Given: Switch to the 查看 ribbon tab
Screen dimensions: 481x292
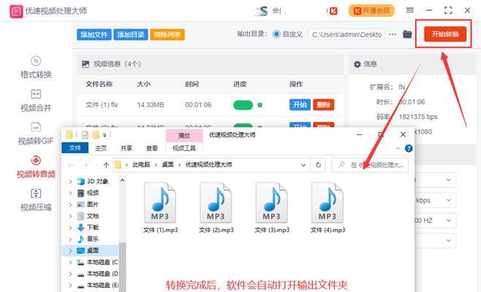Looking at the screenshot, I should pos(151,148).
